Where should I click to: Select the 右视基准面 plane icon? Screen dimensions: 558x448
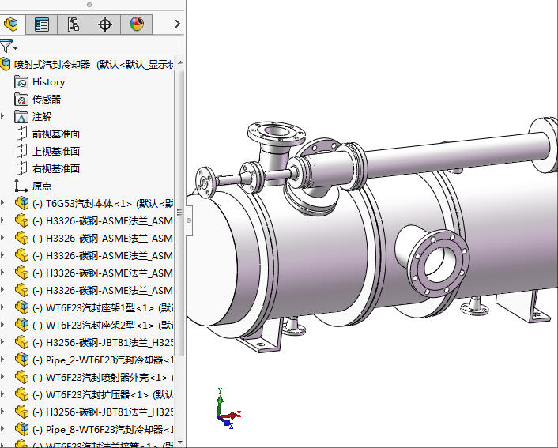pos(21,168)
